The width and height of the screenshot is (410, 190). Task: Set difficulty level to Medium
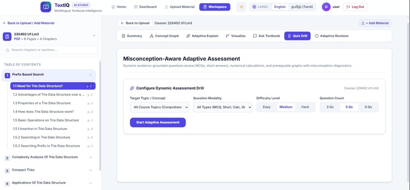[286, 107]
